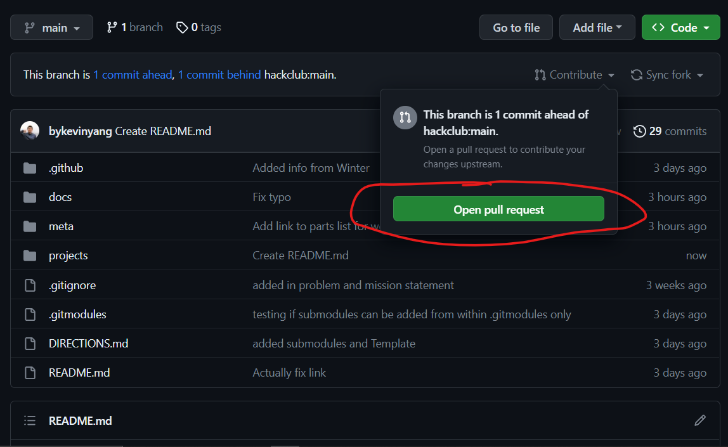Click the README outline list icon
Image resolution: width=728 pixels, height=447 pixels.
tap(30, 420)
